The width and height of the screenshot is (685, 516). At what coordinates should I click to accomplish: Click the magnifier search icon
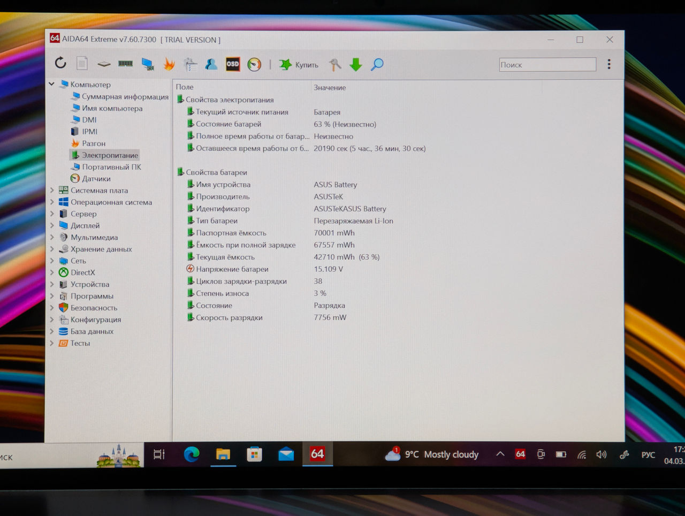click(x=377, y=65)
